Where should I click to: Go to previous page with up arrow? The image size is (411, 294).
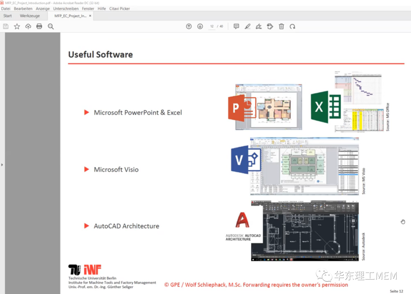click(x=189, y=26)
